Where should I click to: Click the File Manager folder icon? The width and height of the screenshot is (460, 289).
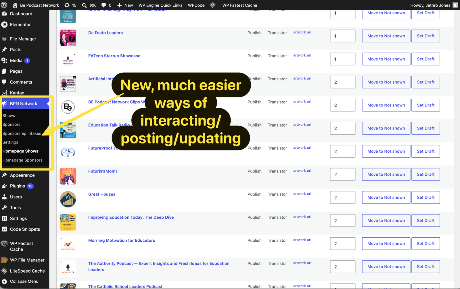[x=4, y=39]
